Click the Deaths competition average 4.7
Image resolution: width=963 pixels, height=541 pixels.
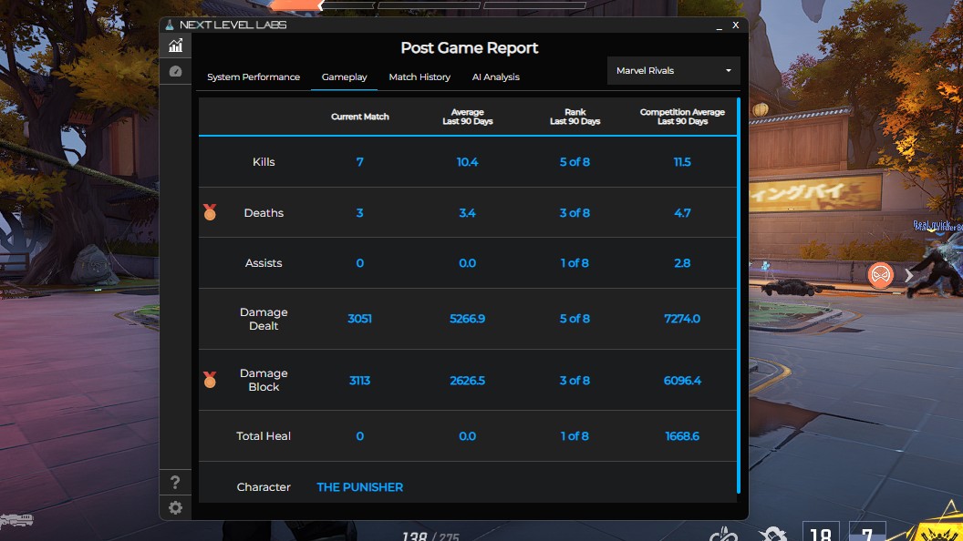pos(682,213)
